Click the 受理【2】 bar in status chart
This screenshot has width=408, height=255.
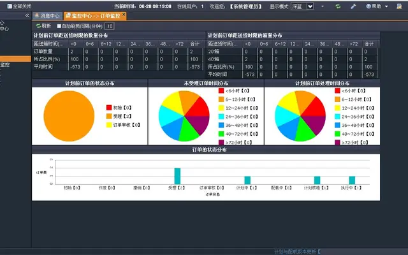[177, 176]
